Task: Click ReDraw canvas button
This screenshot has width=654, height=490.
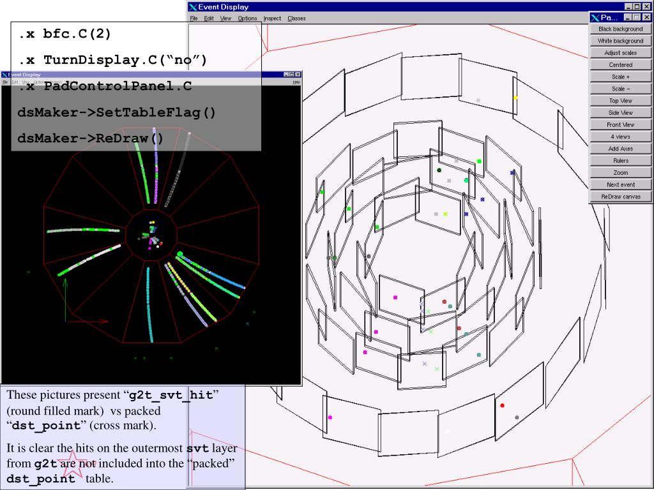Action: tap(620, 197)
